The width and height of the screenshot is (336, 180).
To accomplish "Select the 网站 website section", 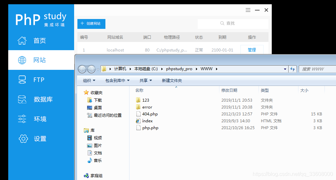I will click(41, 60).
